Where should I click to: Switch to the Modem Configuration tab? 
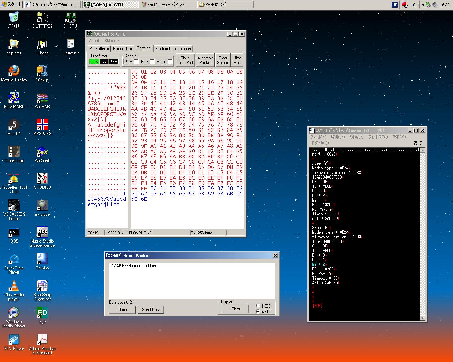click(x=173, y=49)
